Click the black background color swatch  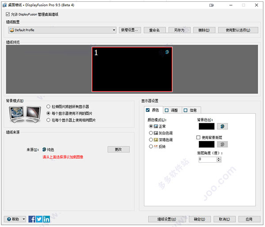click(207, 127)
